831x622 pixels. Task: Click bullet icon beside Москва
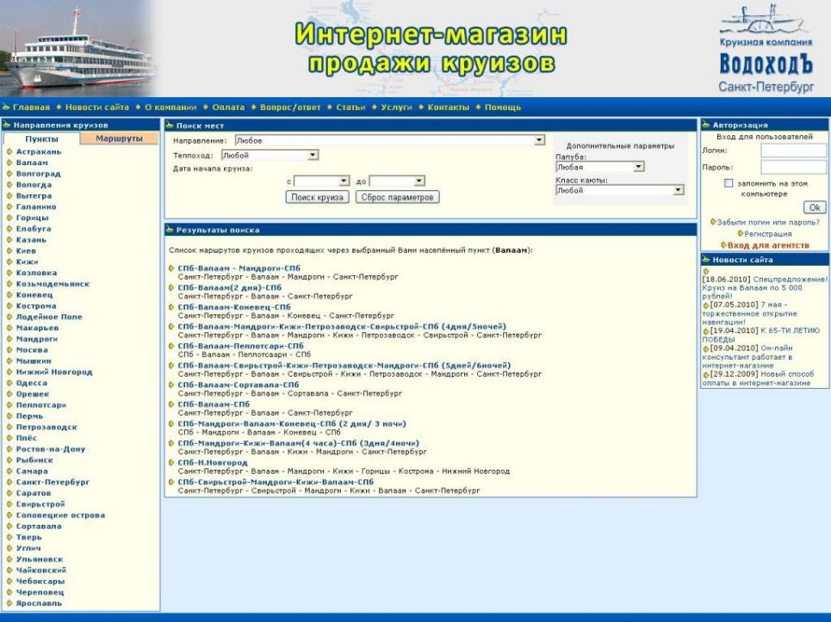[9, 350]
